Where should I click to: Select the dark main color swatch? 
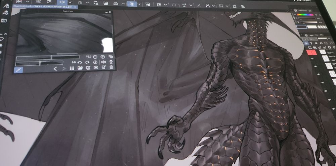click(x=301, y=27)
